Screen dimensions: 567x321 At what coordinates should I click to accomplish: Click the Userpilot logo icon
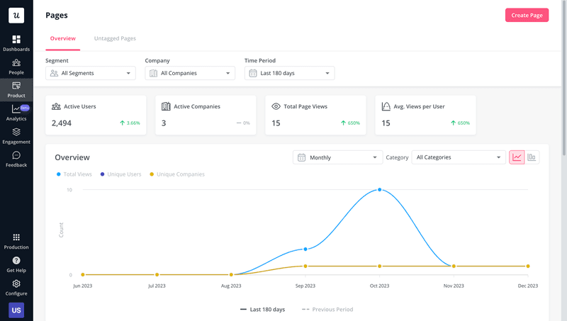16,16
